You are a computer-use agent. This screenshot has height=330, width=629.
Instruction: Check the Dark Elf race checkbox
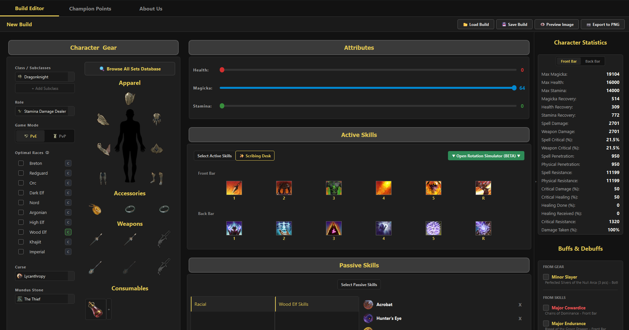click(21, 193)
